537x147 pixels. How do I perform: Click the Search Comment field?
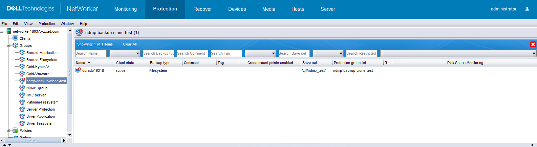(x=192, y=53)
